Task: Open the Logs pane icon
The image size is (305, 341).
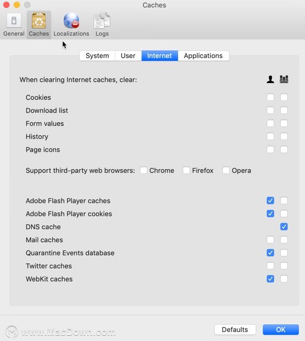Action: (x=102, y=25)
